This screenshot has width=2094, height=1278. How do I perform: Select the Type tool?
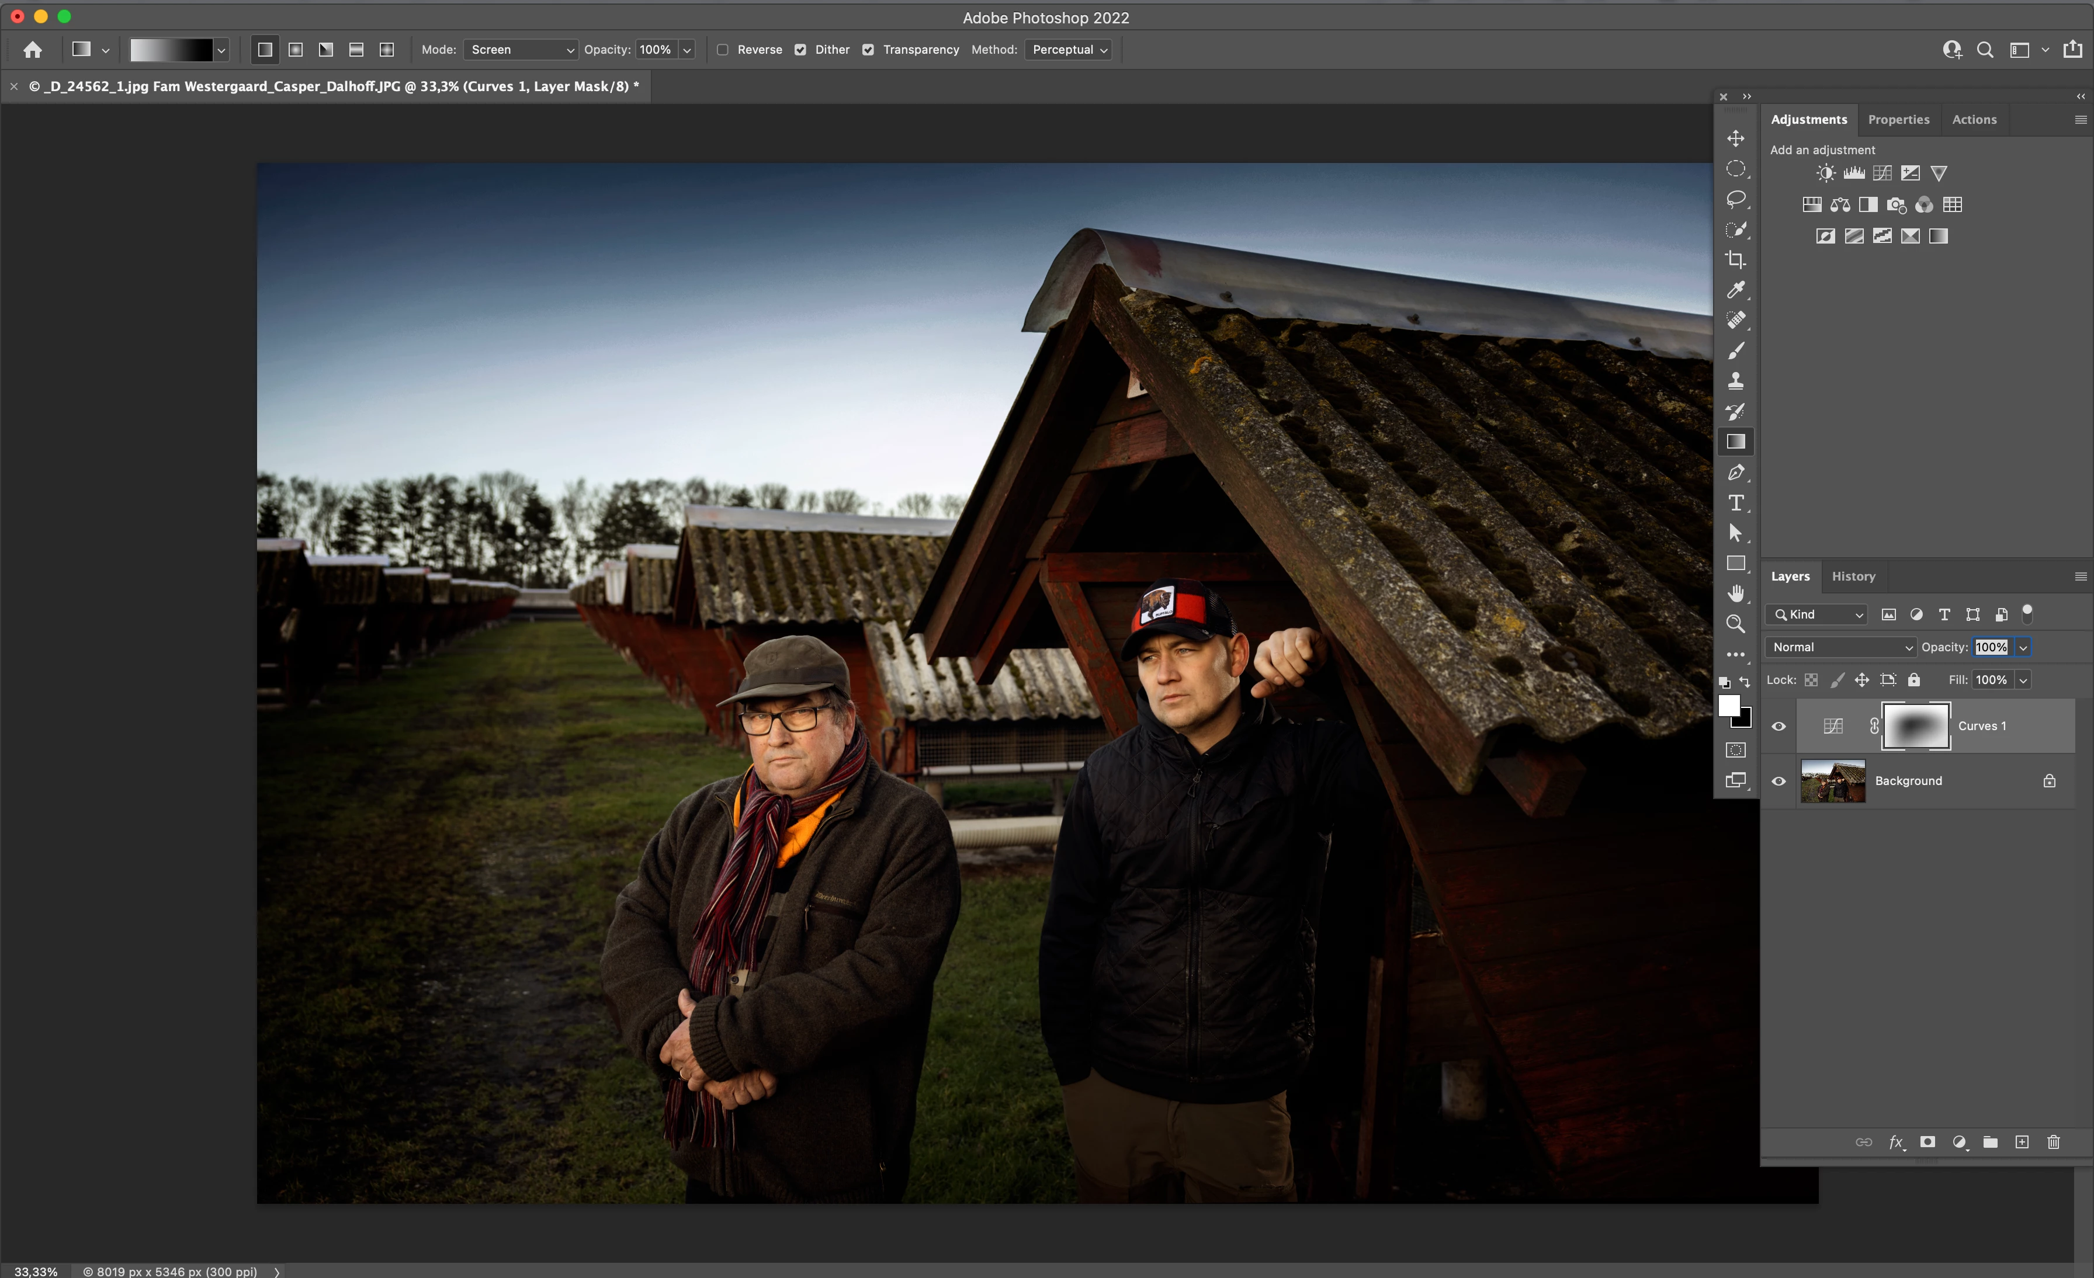tap(1735, 503)
